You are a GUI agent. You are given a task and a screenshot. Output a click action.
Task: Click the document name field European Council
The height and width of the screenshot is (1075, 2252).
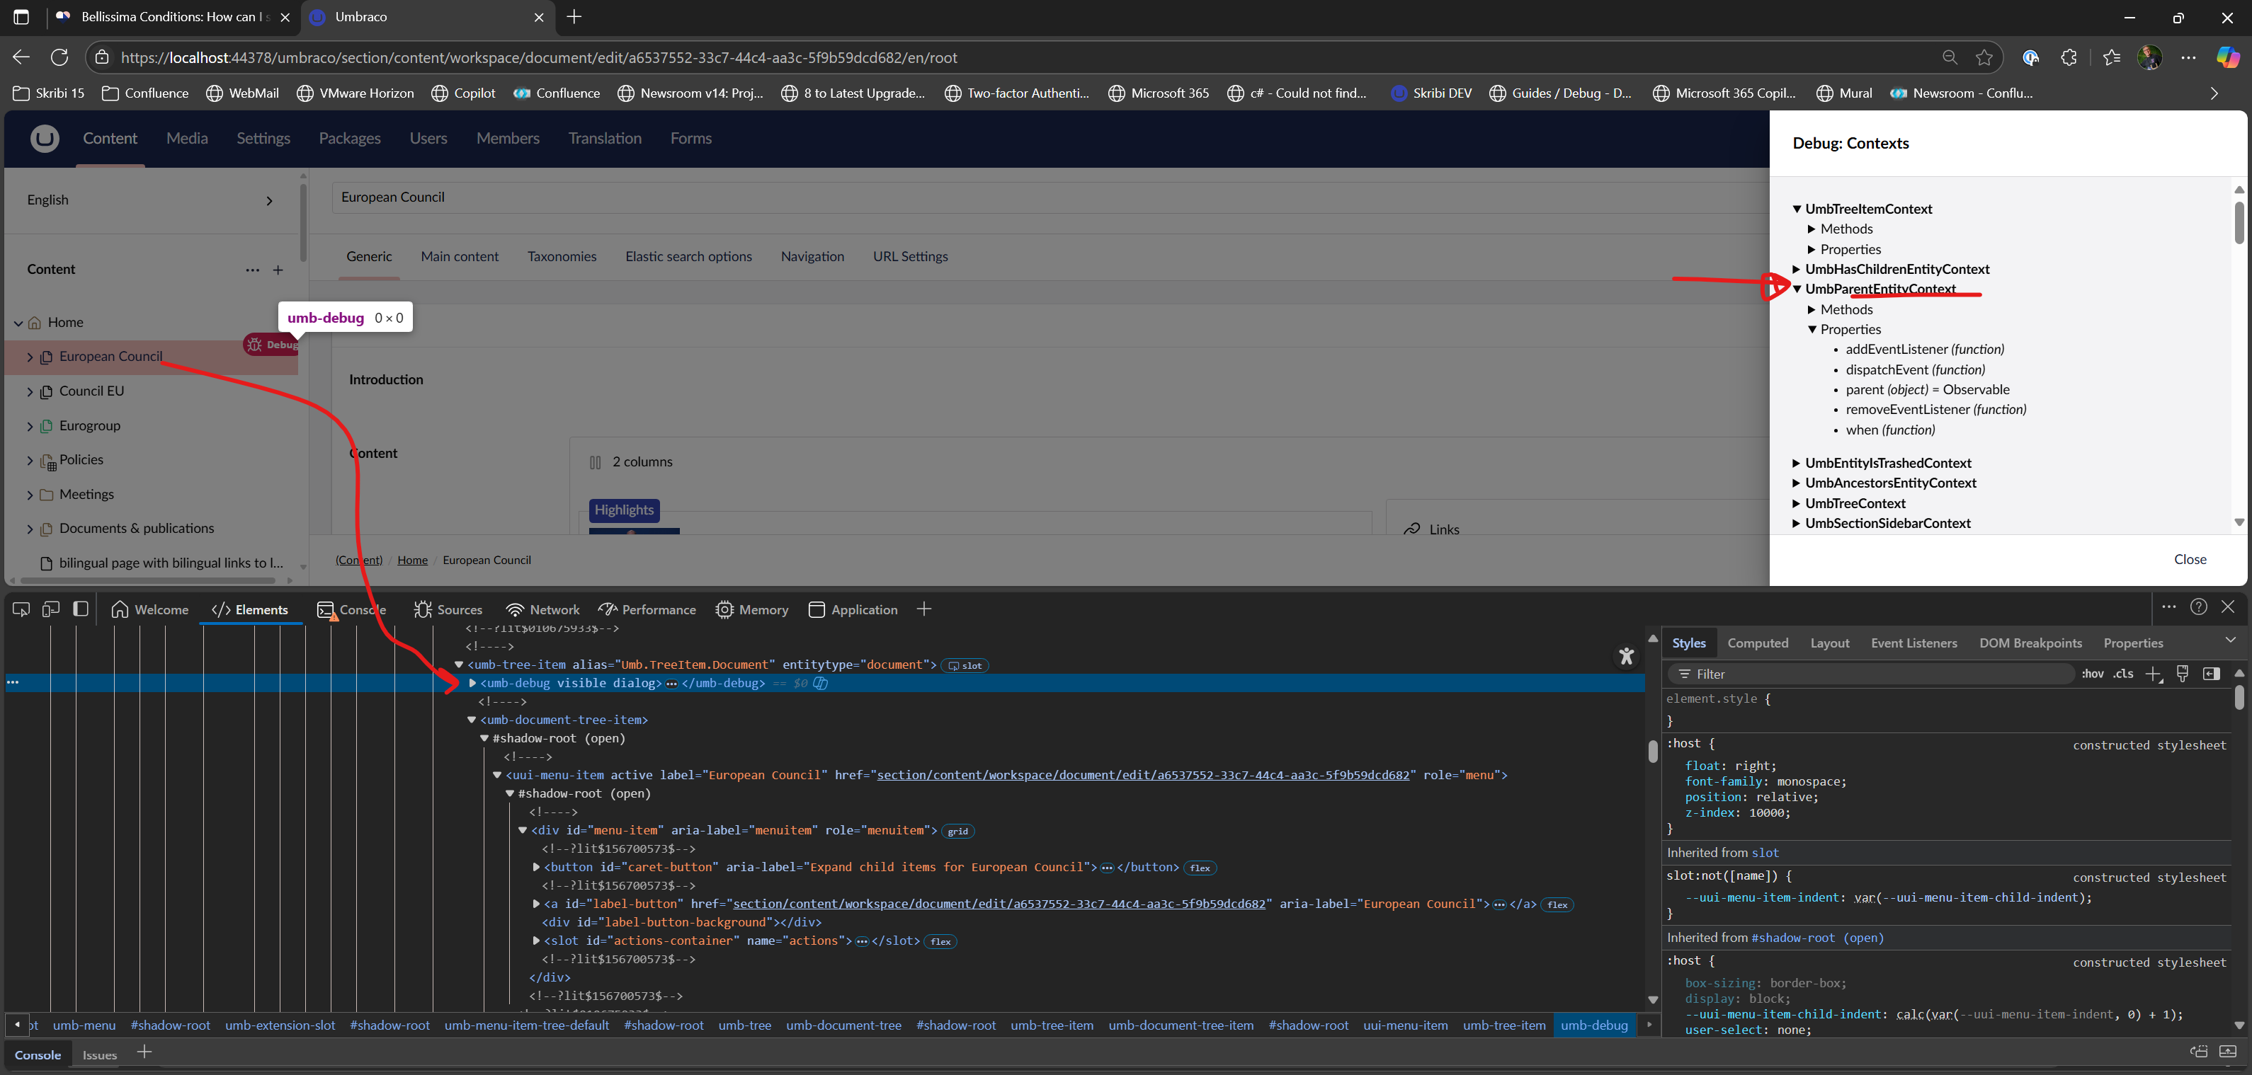pyautogui.click(x=1049, y=197)
